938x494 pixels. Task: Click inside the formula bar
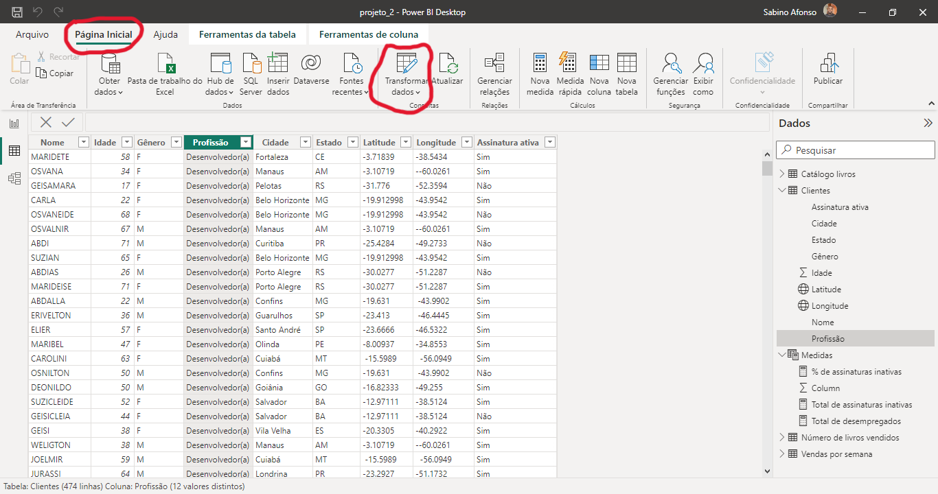point(427,122)
